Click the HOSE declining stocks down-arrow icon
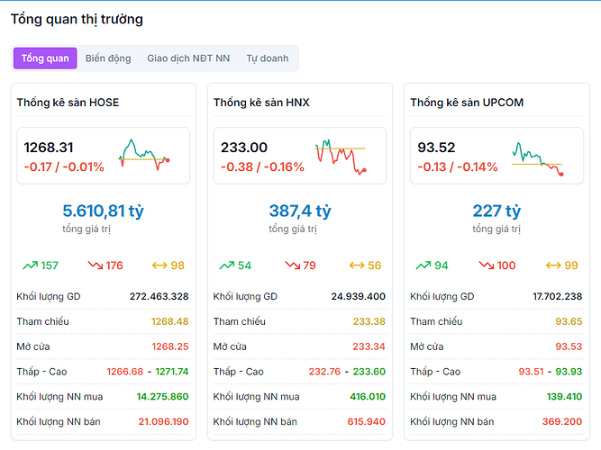This screenshot has height=450, width=601. pos(95,265)
